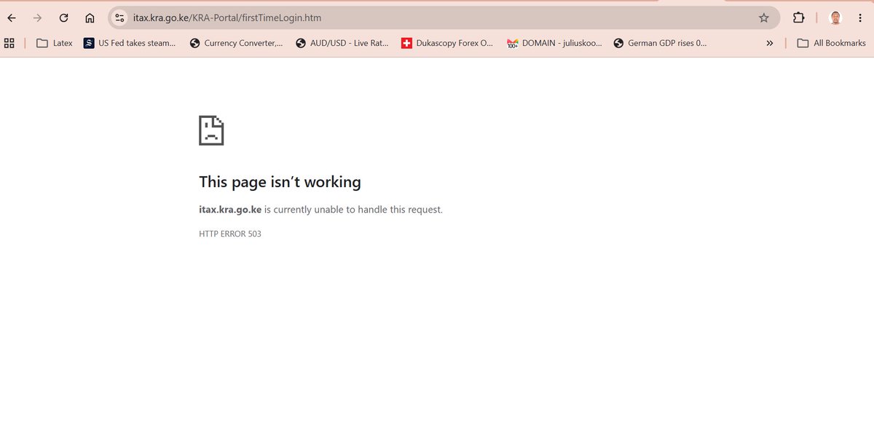Open the DOMAIN juliuskoo bookmark
The width and height of the screenshot is (874, 434).
[x=554, y=43]
